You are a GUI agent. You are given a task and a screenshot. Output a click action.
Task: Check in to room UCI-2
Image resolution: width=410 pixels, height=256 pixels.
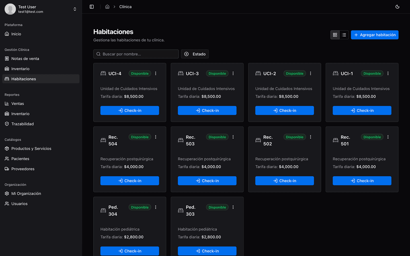(284, 111)
